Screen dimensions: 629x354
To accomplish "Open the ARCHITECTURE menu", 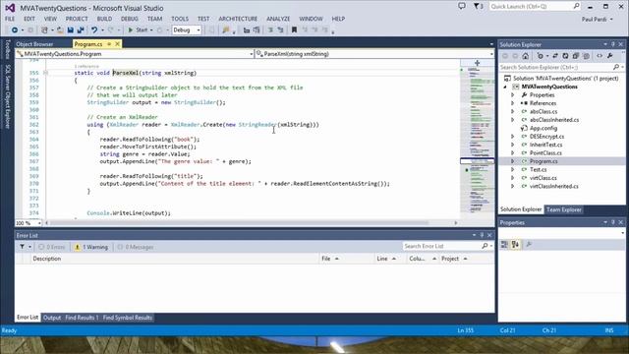I will tap(238, 19).
